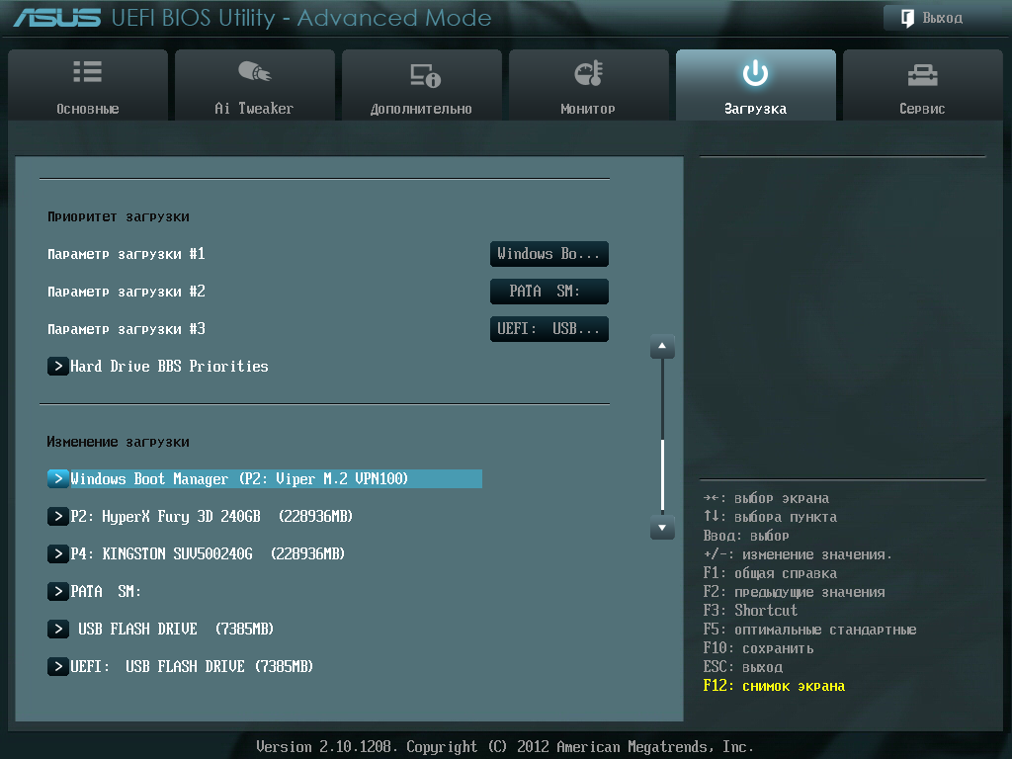
Task: Switch to the Монитор tab
Action: pos(589,85)
